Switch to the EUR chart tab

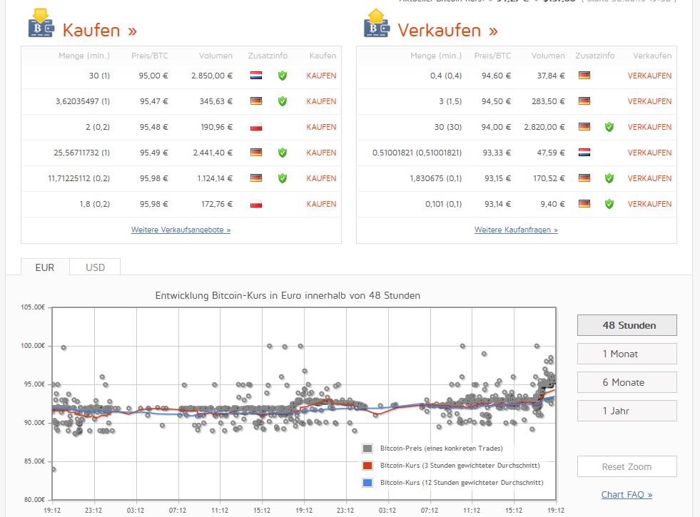point(45,267)
